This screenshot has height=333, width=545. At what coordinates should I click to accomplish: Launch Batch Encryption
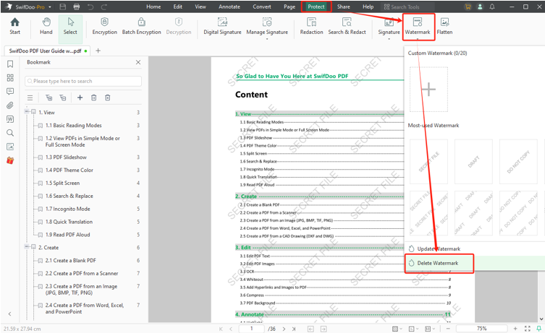point(141,26)
